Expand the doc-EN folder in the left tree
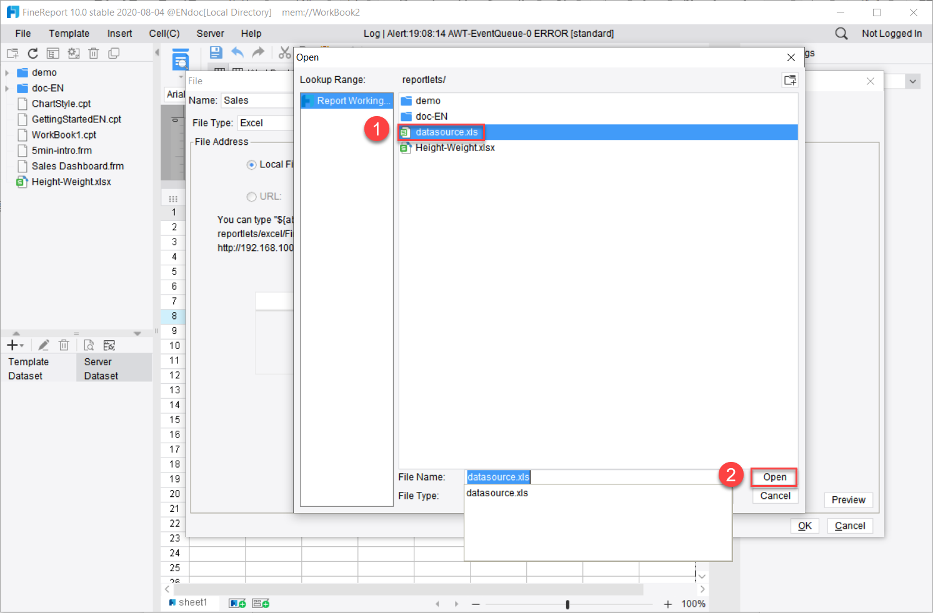This screenshot has width=933, height=613. (x=7, y=89)
